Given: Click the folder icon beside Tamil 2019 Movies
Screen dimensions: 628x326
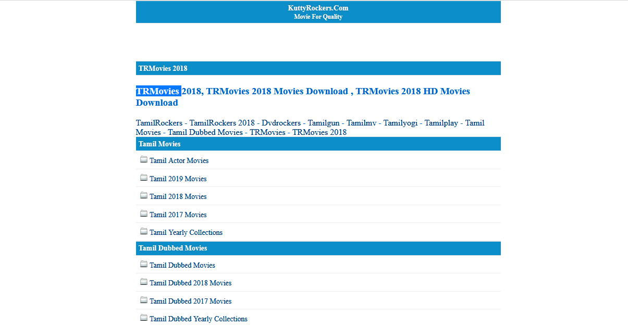Looking at the screenshot, I should click(x=144, y=178).
